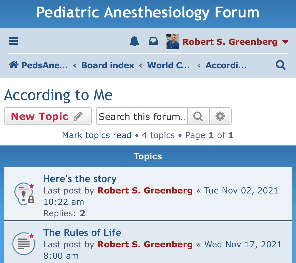Open the page jump Page 1 of 1
The width and height of the screenshot is (296, 263).
click(209, 135)
